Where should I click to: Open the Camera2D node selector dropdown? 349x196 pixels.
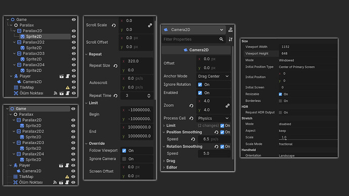(x=194, y=30)
